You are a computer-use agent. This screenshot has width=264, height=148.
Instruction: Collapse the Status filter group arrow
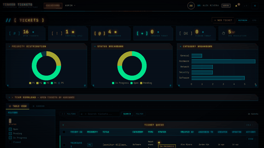click(10, 121)
